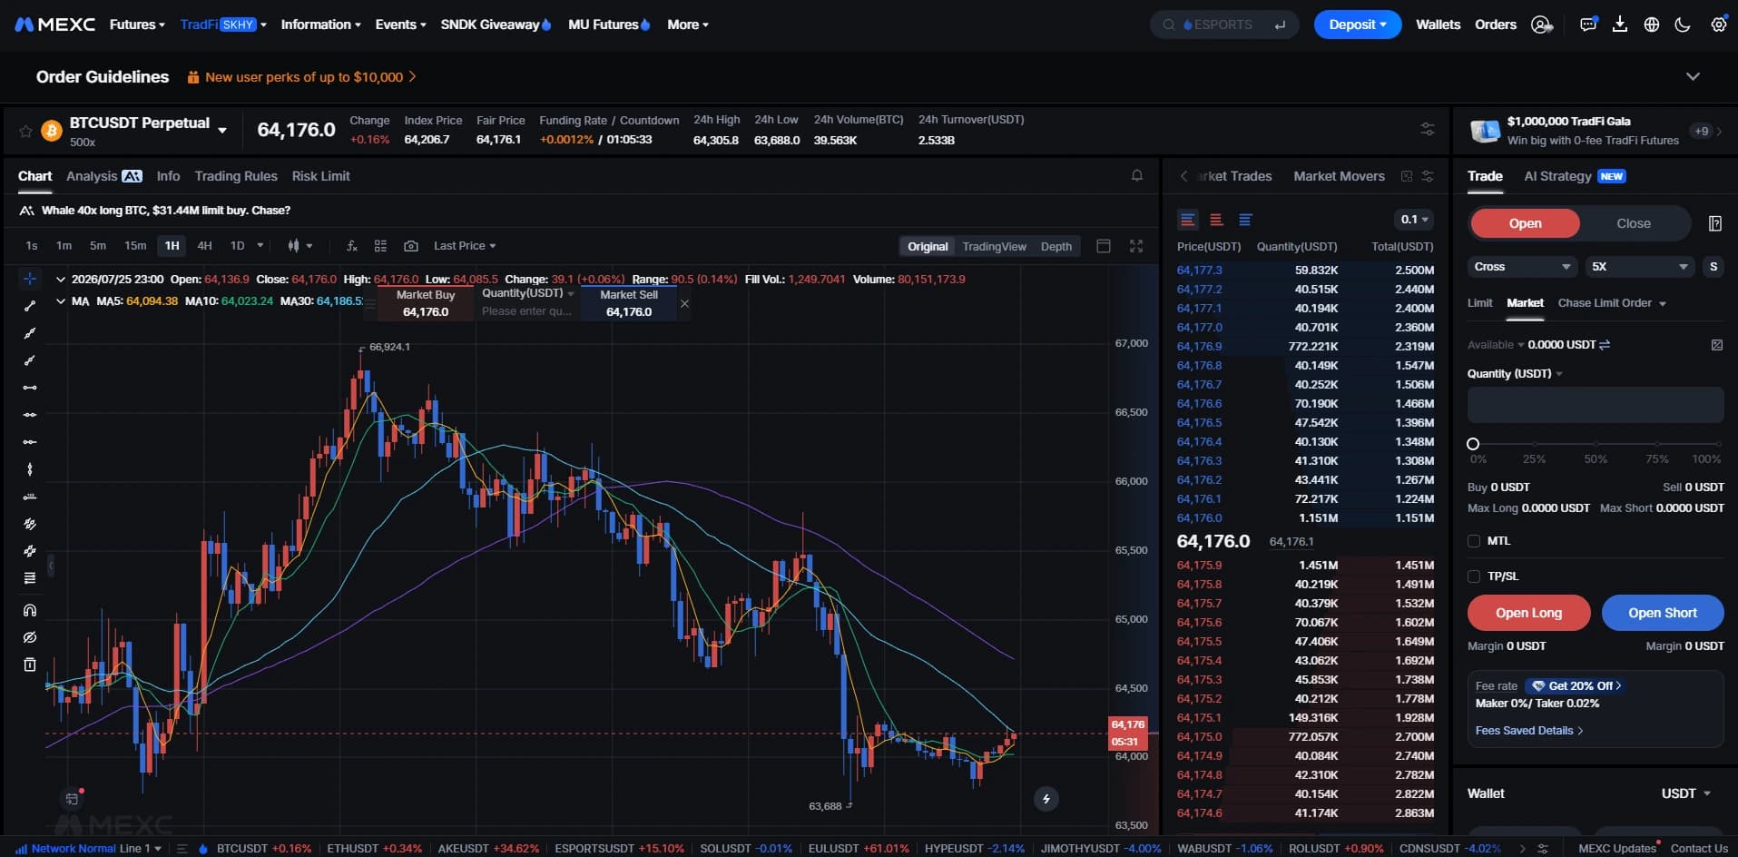
Task: Switch to Open position mode
Action: click(x=1525, y=223)
